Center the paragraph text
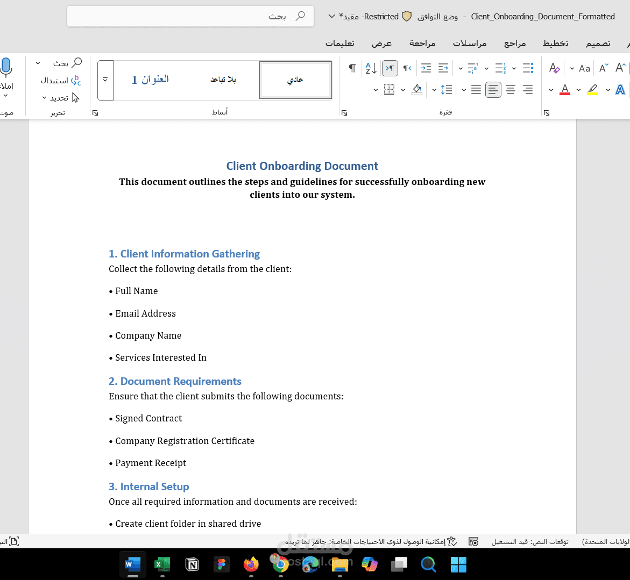This screenshot has width=630, height=580. point(510,90)
